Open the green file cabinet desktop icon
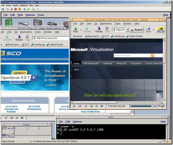This screenshot has width=173, height=145. point(8,22)
